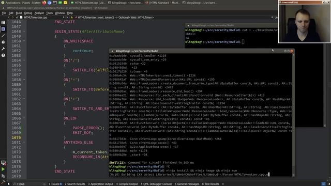Open the Build menu
The width and height of the screenshot is (331, 186).
(19, 13)
